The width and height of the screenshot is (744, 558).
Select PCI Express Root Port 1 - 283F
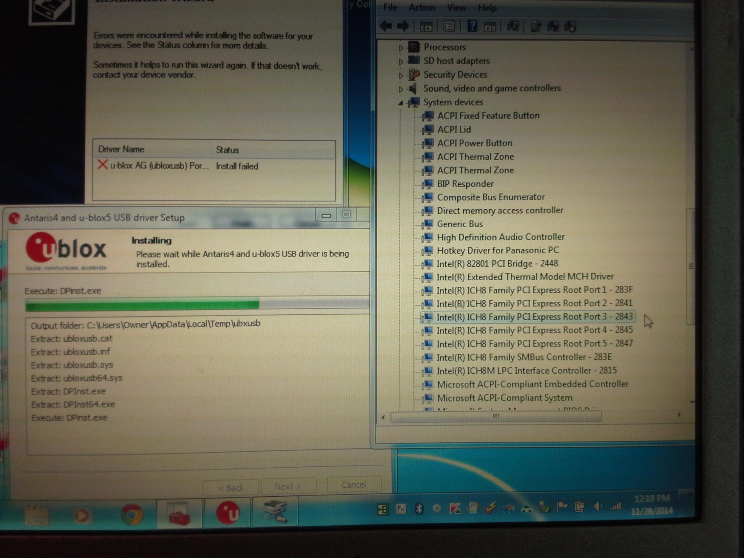tap(534, 290)
